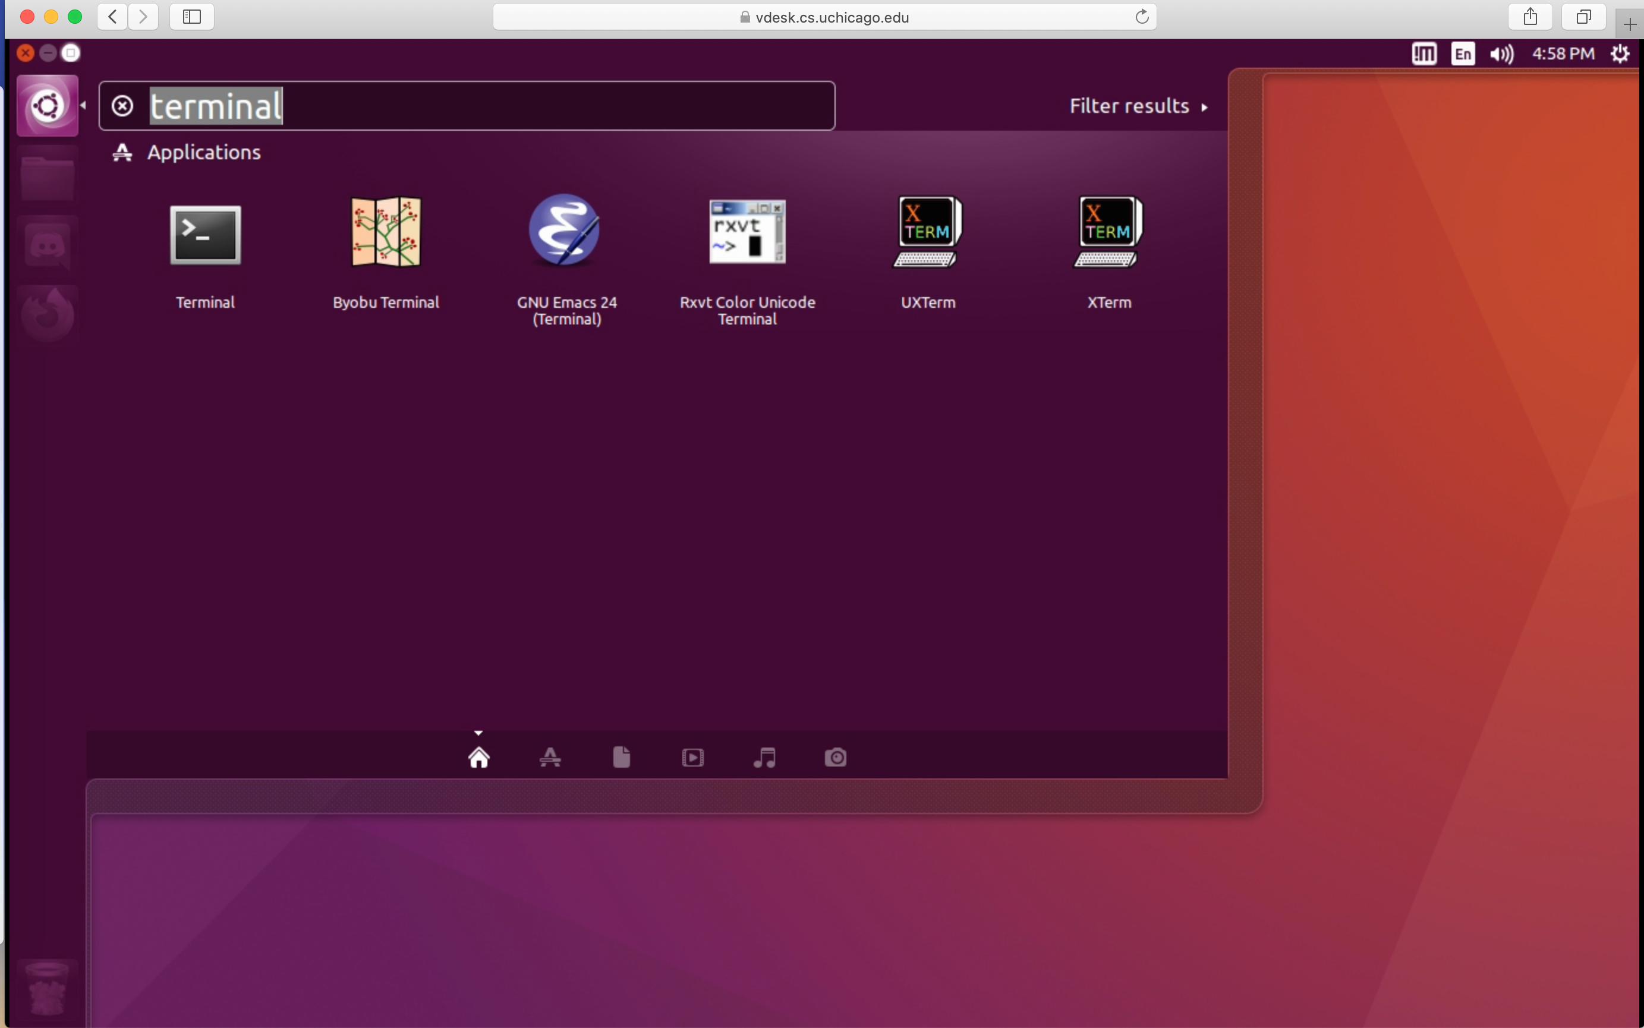Screen dimensions: 1644x1028
Task: Click the Ubuntu Dash launcher button
Action: tap(47, 106)
